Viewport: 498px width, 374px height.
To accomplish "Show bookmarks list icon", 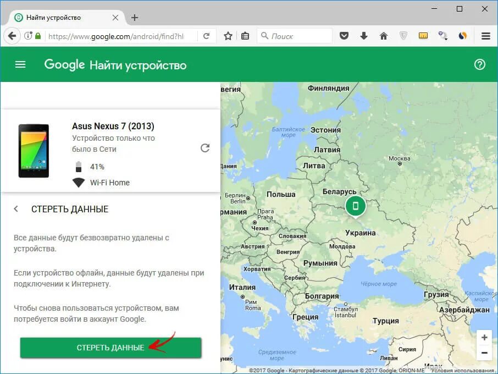I will (245, 36).
